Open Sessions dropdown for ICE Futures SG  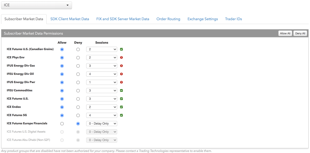(x=102, y=115)
